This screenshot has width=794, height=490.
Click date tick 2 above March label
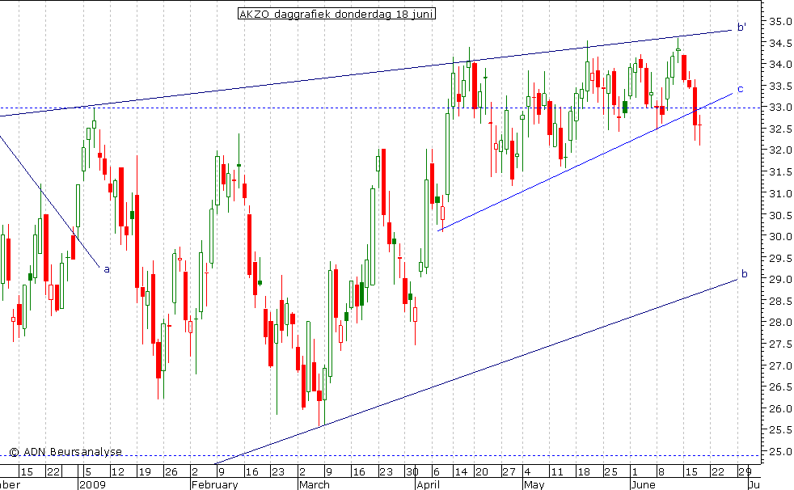click(x=302, y=471)
